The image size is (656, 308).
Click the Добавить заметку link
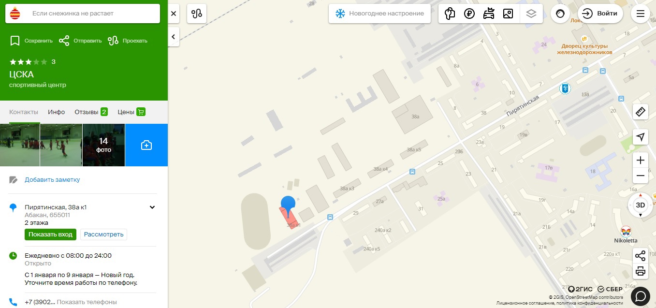click(52, 180)
